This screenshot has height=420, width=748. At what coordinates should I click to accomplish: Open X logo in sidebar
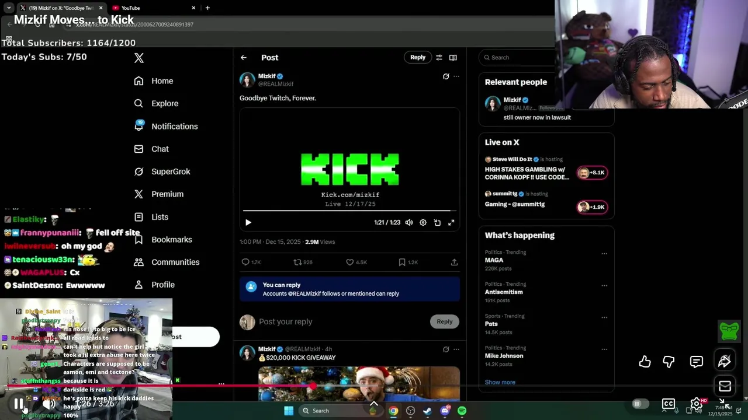138,58
